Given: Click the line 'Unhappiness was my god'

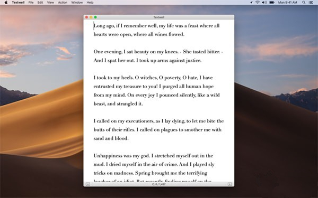Looking at the screenshot, I should 153,156.
